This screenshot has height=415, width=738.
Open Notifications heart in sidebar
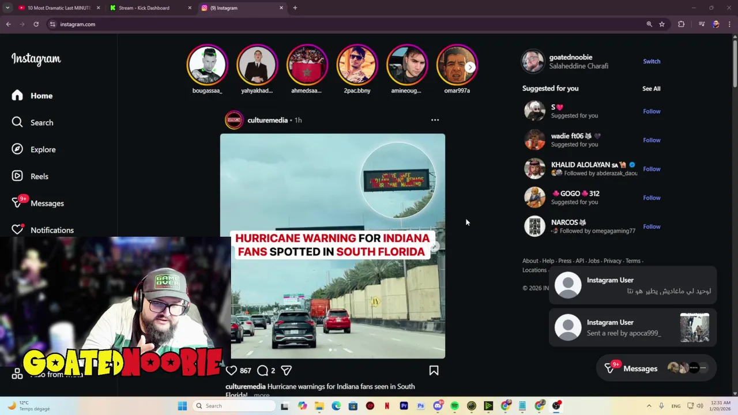tap(17, 230)
